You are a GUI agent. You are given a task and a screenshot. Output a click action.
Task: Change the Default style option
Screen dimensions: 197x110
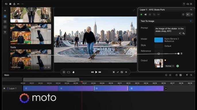pos(168,46)
